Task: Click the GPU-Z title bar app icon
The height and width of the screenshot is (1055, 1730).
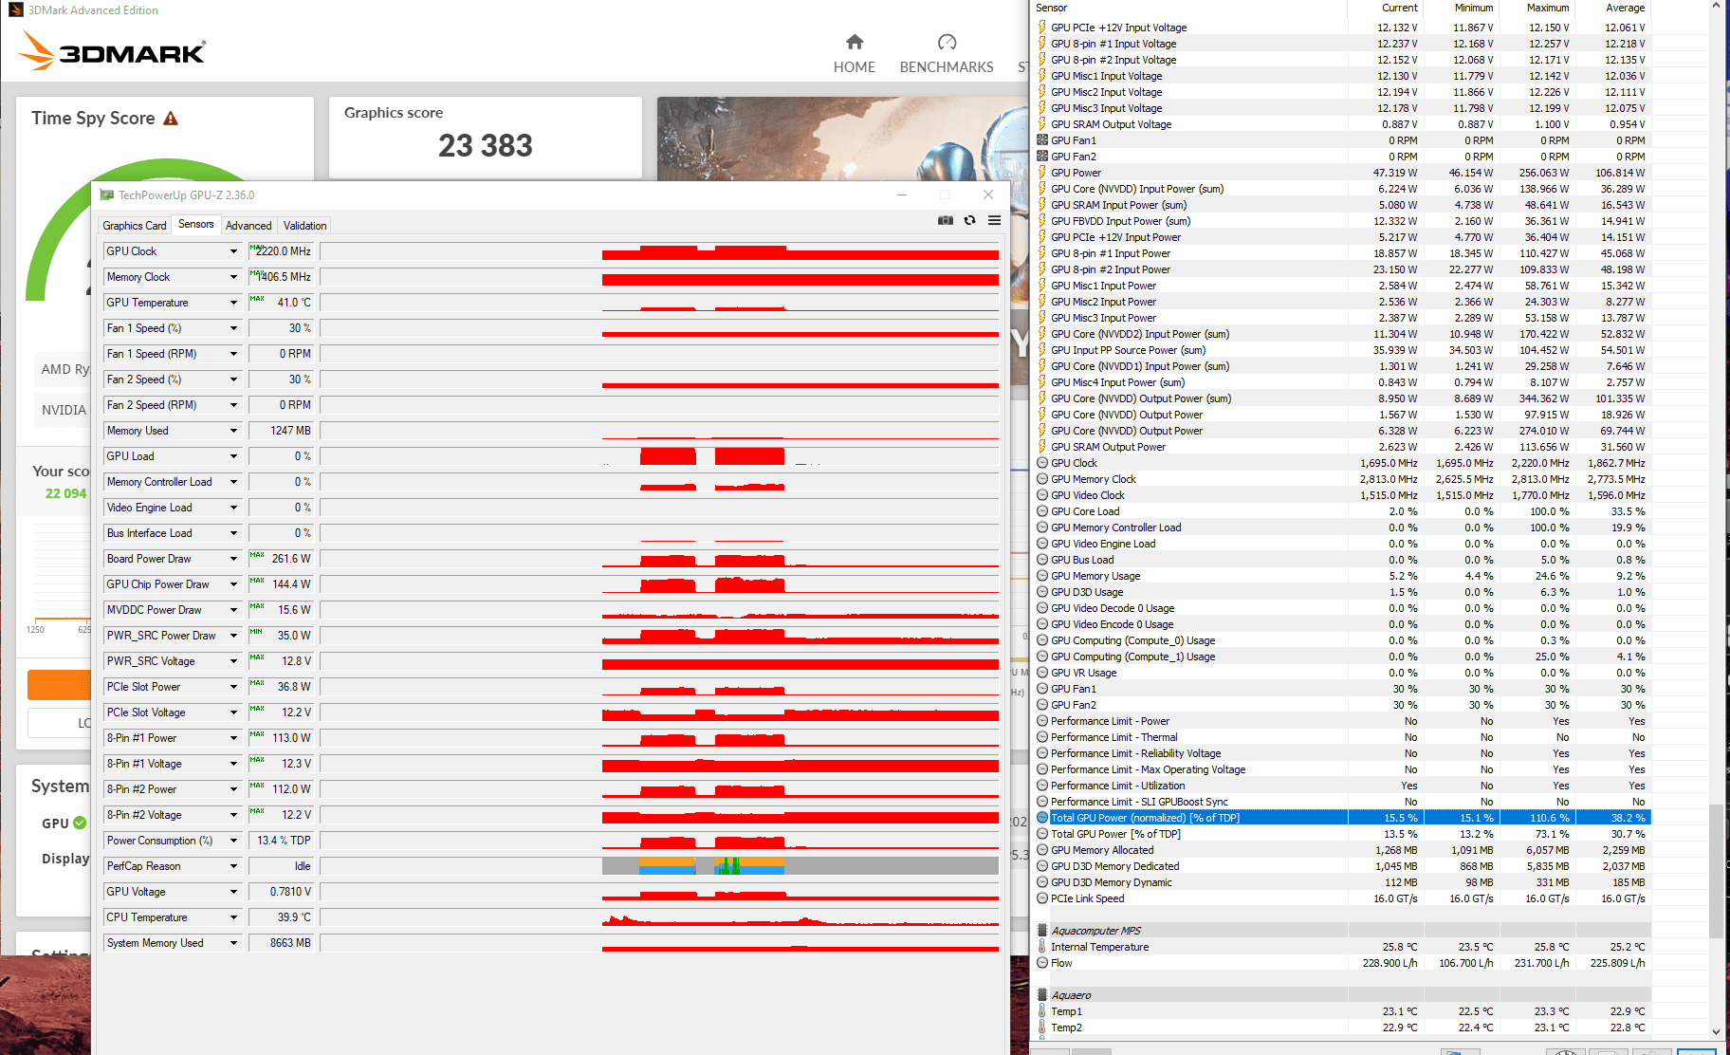Action: pos(106,194)
